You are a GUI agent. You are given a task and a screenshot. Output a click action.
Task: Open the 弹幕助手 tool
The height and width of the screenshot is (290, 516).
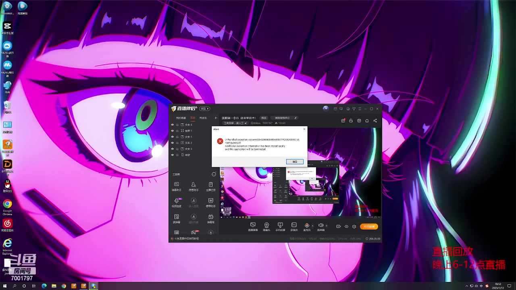177,186
